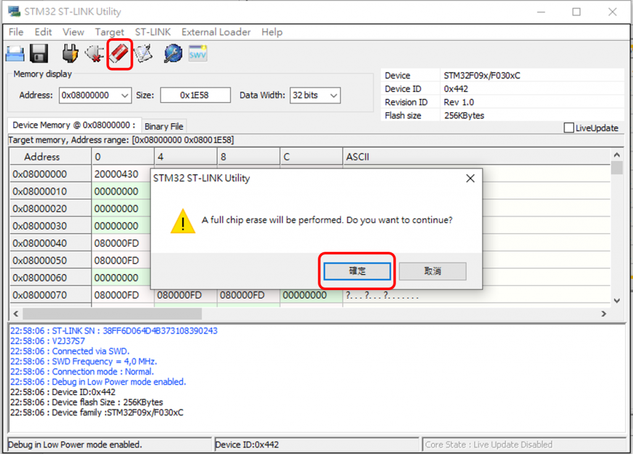This screenshot has width=633, height=454.
Task: Click the Save file floppy icon
Action: (39, 54)
